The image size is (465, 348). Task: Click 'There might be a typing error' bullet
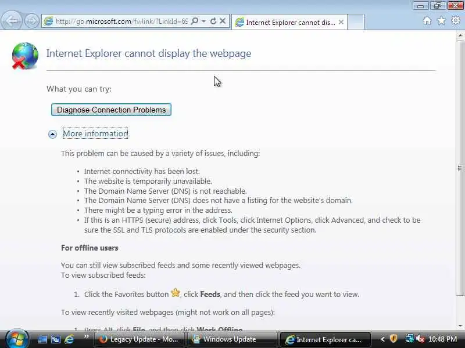tap(158, 211)
